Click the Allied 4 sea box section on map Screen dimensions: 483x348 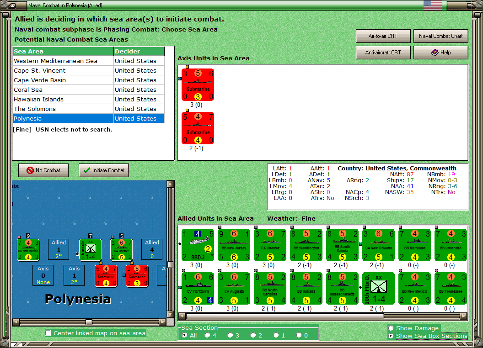coord(152,249)
